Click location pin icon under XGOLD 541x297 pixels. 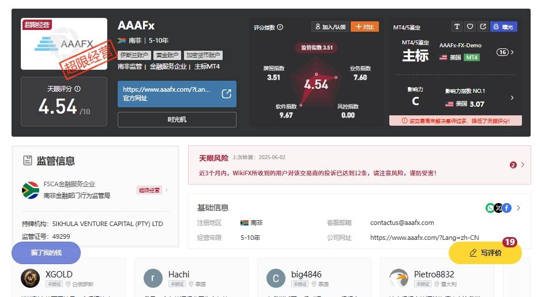click(68, 284)
